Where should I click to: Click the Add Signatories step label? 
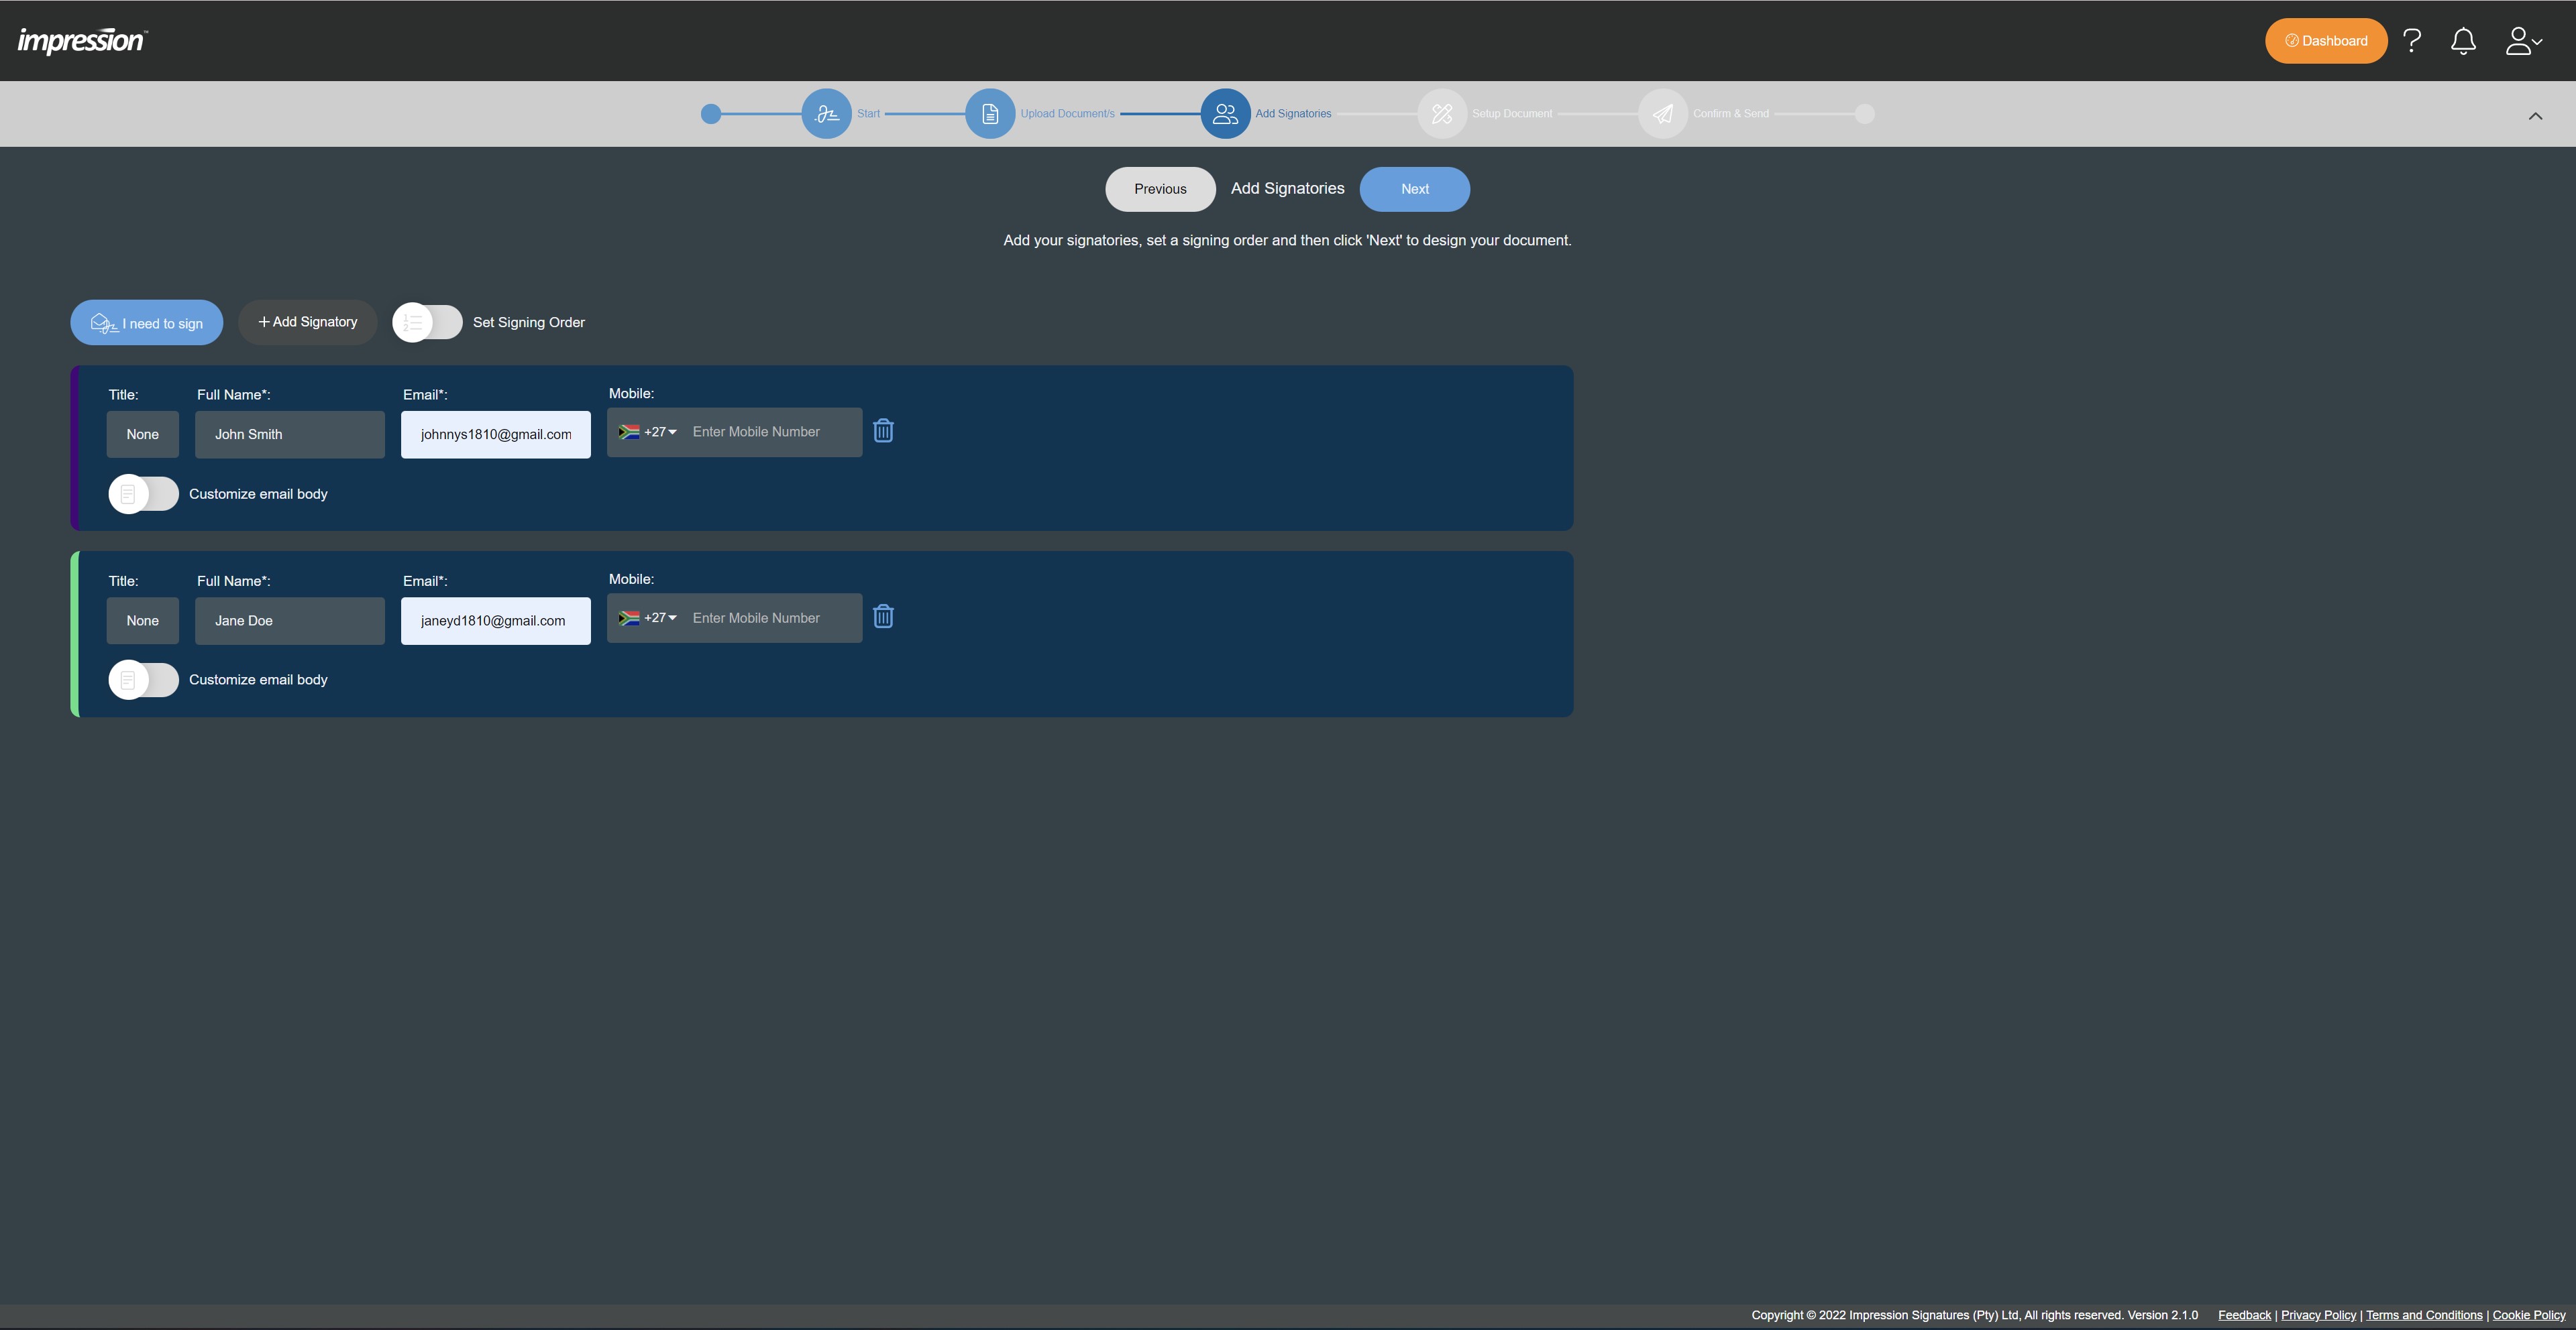[1293, 114]
